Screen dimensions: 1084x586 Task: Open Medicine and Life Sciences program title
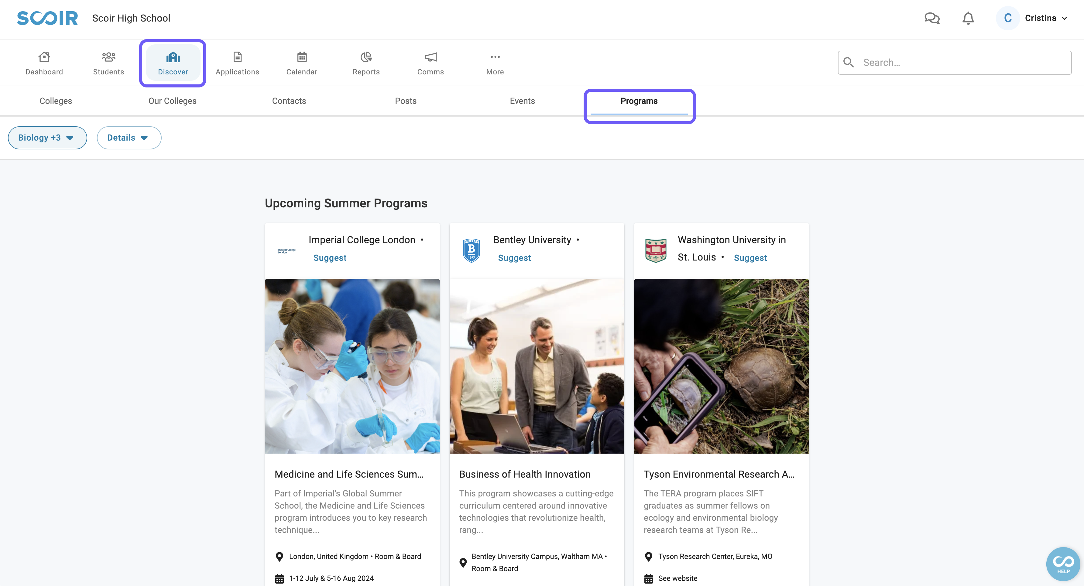tap(349, 474)
